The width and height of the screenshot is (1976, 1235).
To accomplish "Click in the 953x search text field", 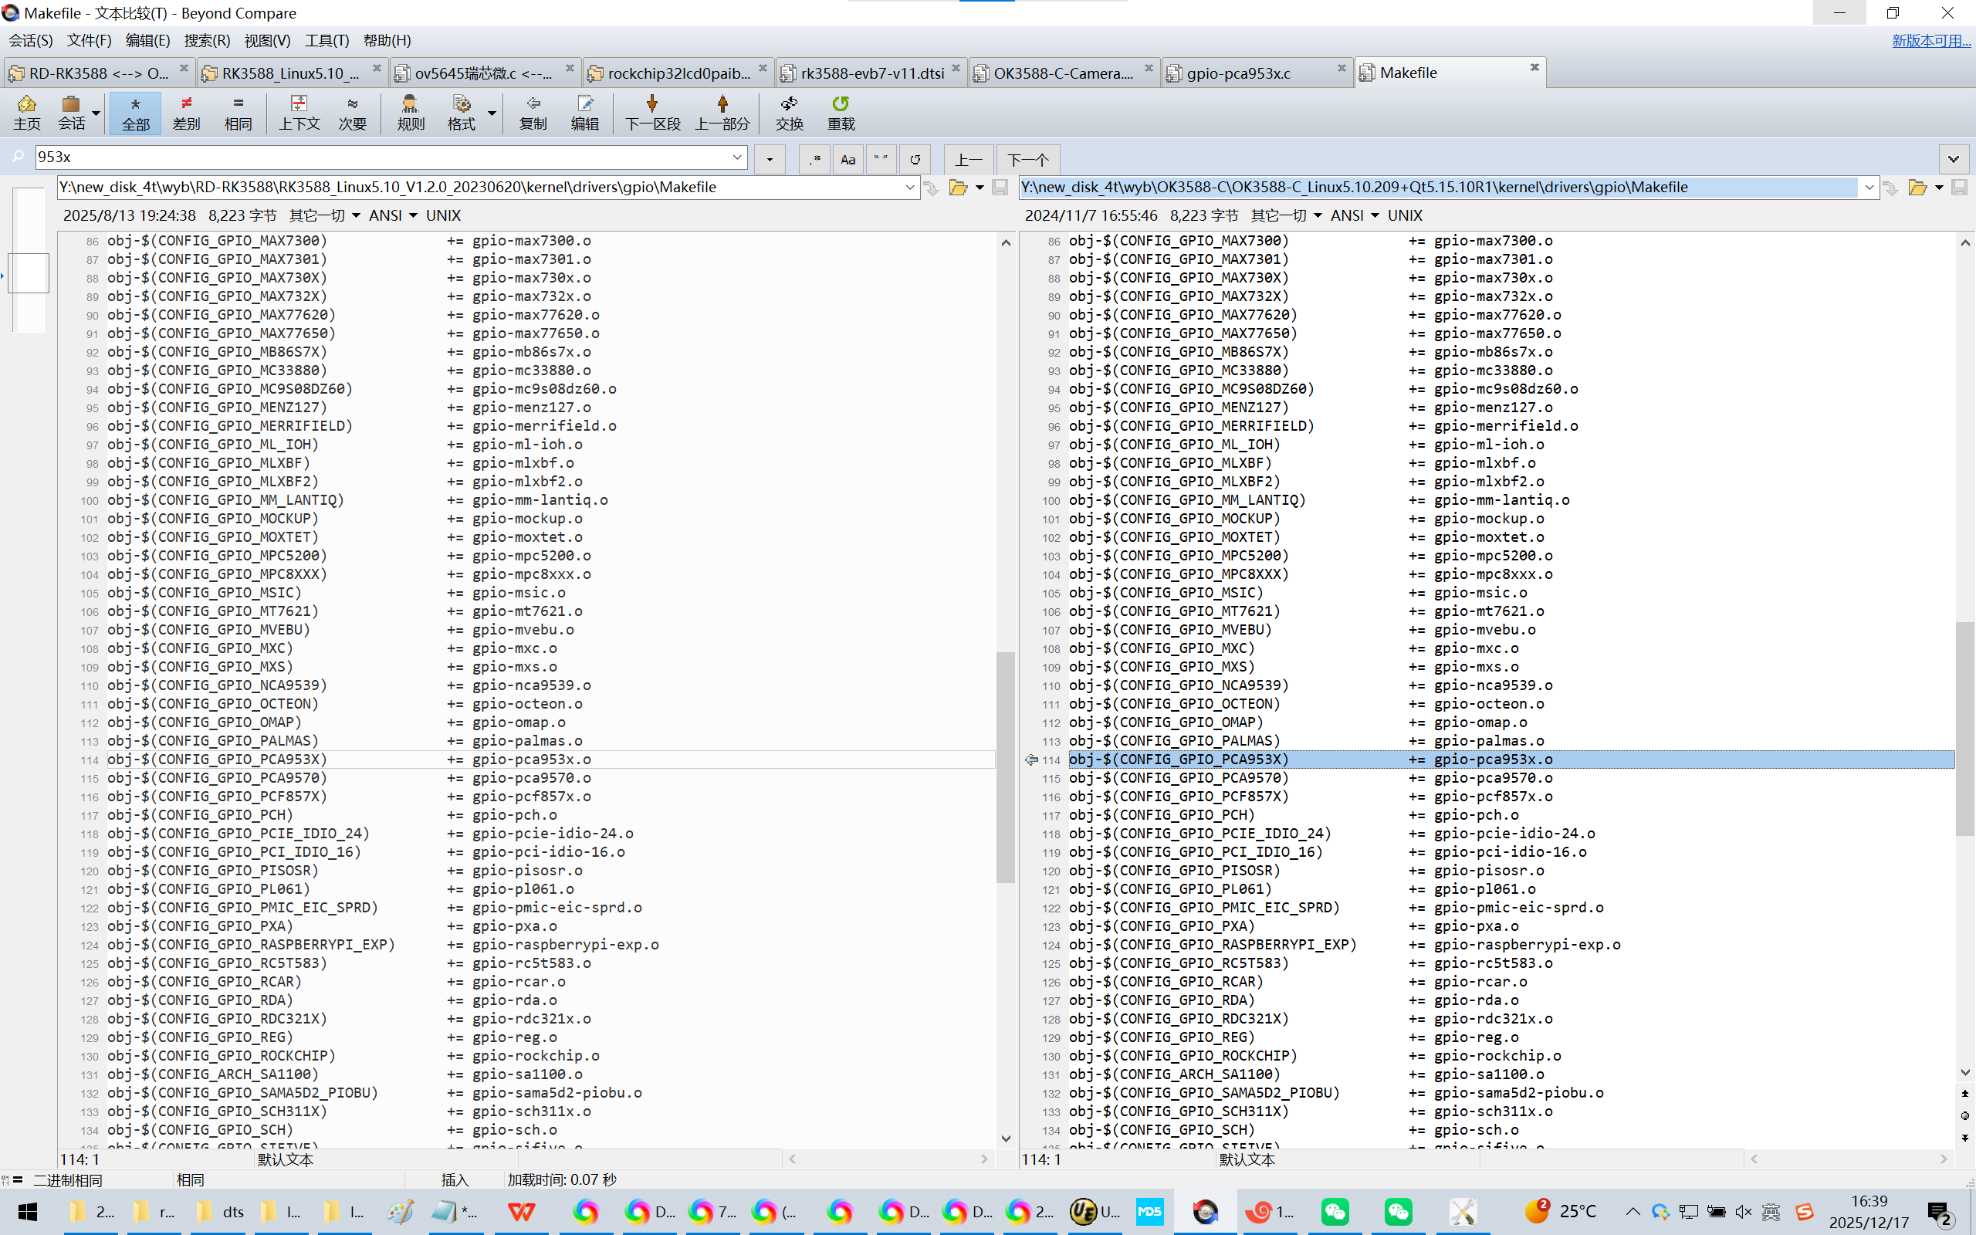I will click(x=376, y=157).
